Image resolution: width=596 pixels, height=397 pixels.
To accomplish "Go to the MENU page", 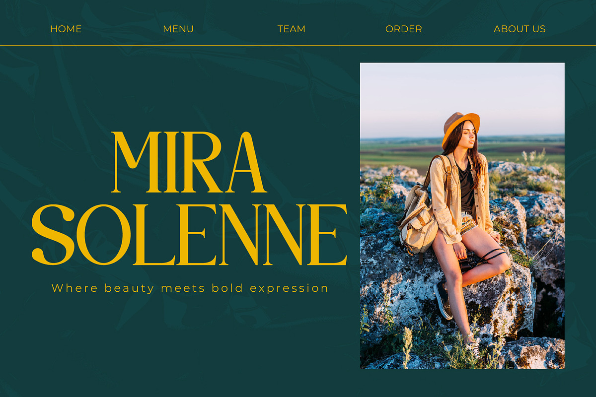I will [178, 29].
